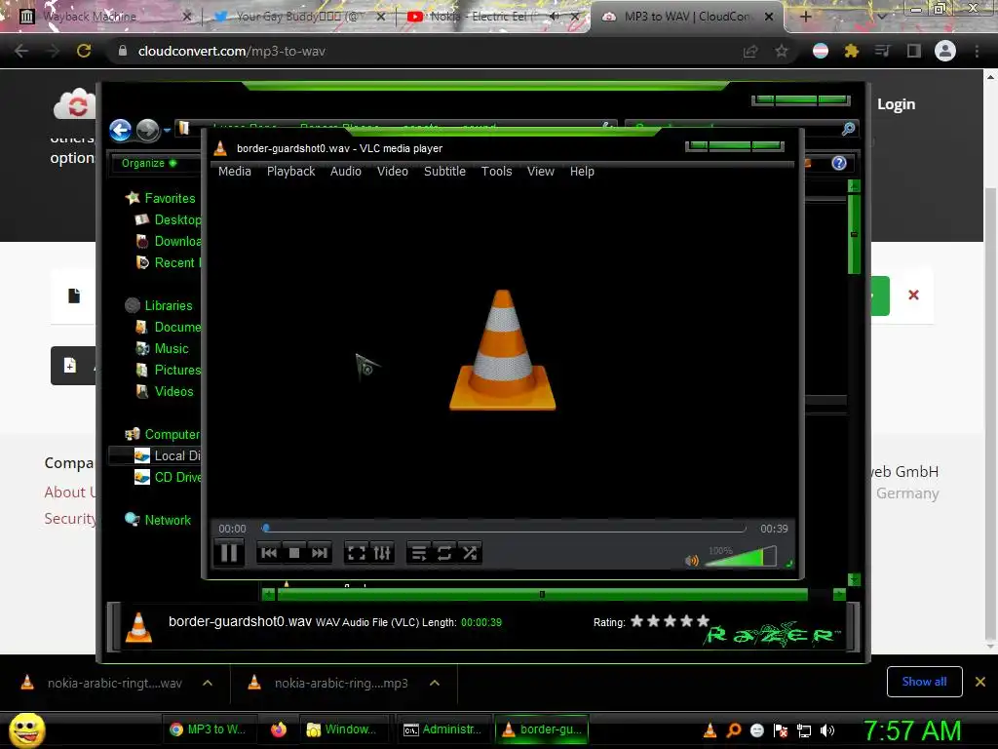The height and width of the screenshot is (749, 998).
Task: Click Show all downloads button
Action: (924, 682)
